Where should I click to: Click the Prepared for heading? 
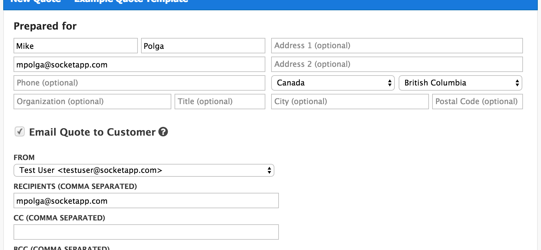click(45, 26)
